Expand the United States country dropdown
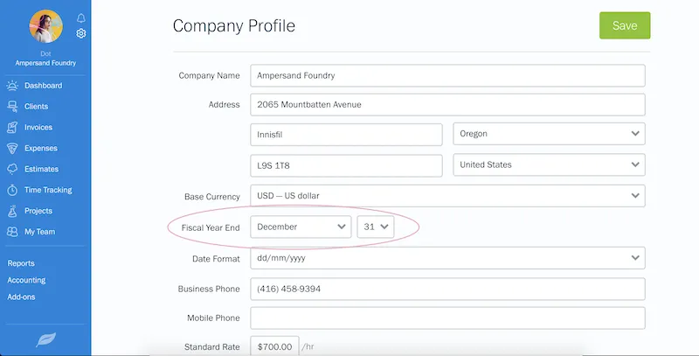The image size is (699, 356). (x=549, y=164)
